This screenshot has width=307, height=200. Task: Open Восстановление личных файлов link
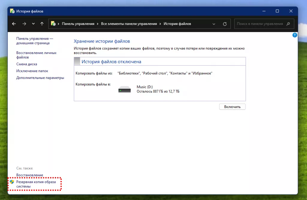(36, 55)
